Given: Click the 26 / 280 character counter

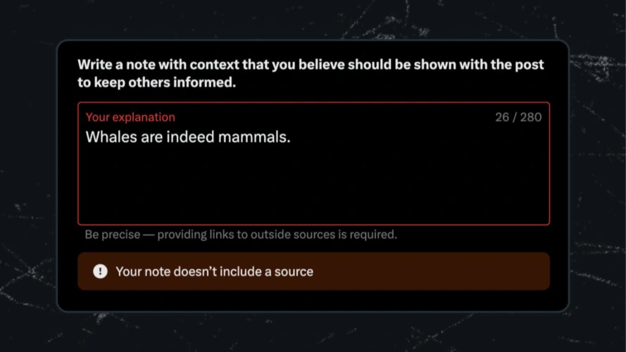Looking at the screenshot, I should (x=518, y=118).
